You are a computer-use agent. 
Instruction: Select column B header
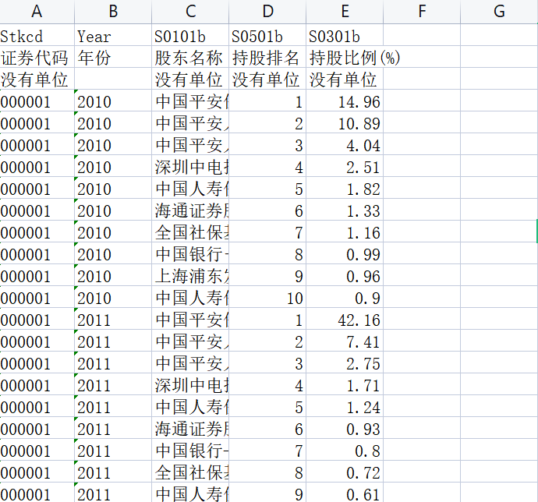click(113, 12)
